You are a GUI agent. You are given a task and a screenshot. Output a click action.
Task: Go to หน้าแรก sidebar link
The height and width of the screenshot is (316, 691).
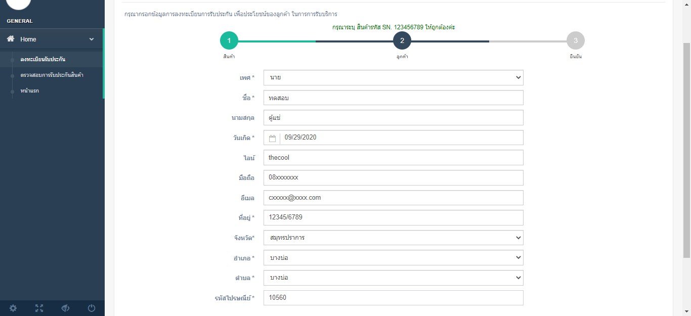tap(30, 91)
